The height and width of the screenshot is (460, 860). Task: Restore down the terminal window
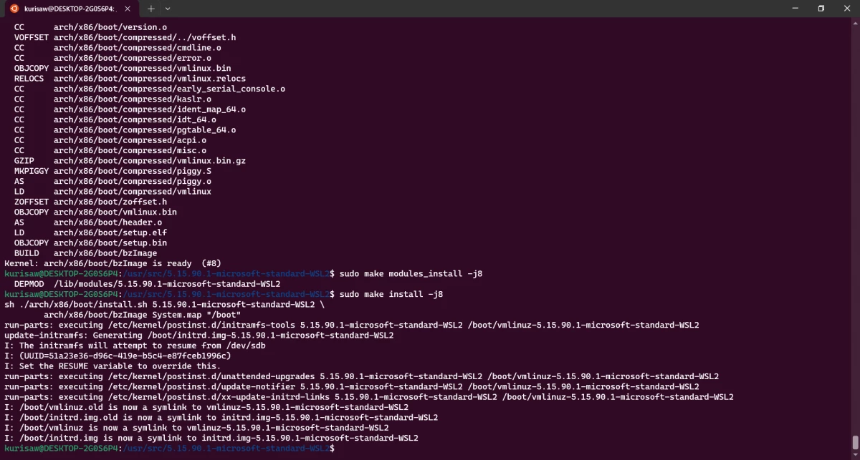click(821, 9)
